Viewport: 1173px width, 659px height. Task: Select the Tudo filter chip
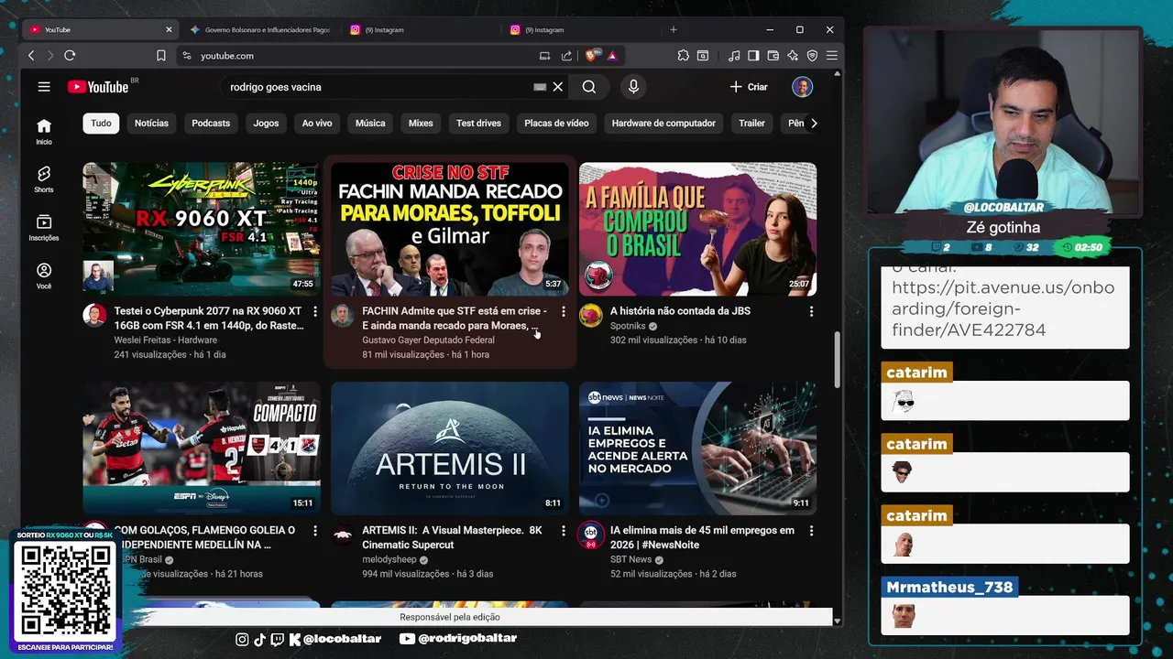coord(101,123)
